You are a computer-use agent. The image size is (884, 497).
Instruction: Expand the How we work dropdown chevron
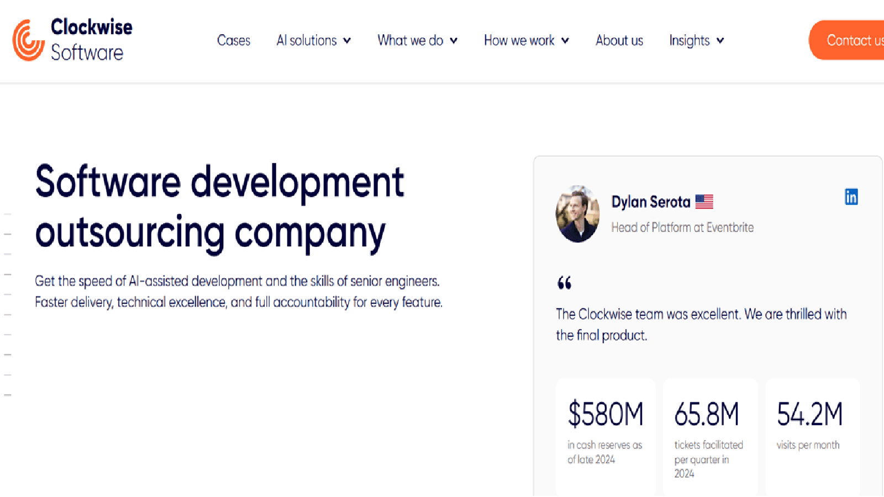tap(565, 40)
